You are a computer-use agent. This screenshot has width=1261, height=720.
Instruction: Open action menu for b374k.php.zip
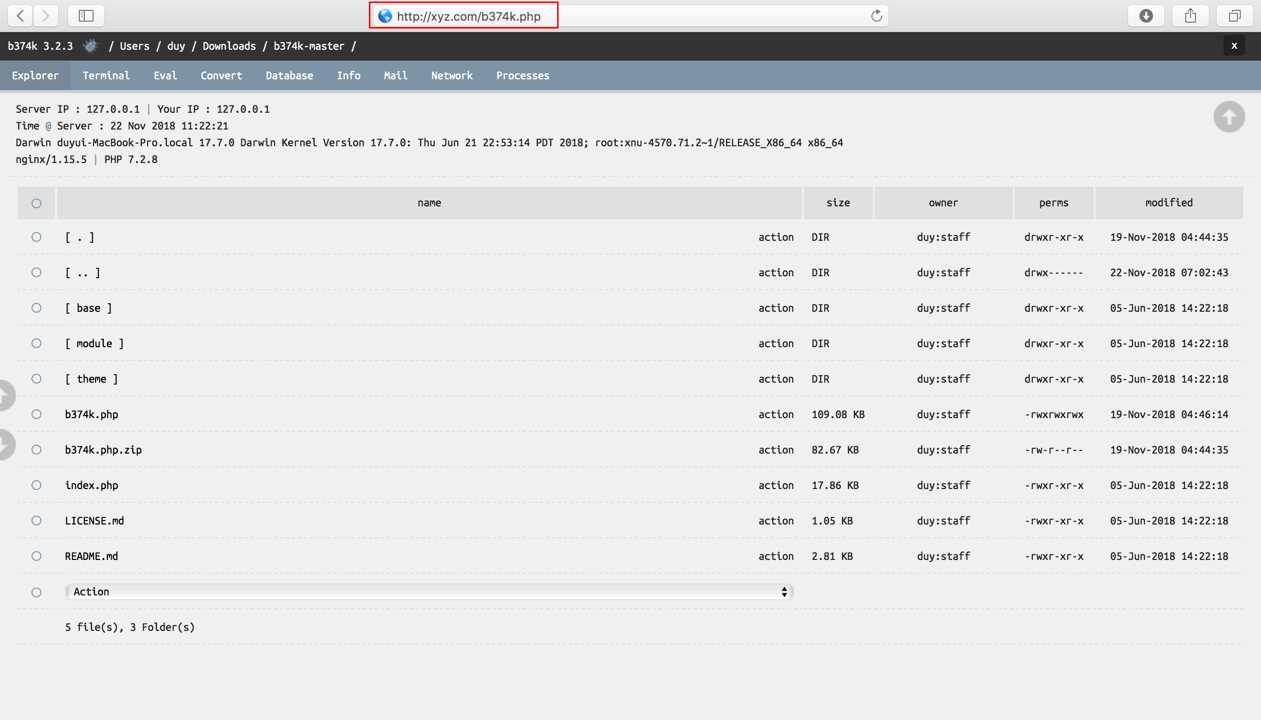tap(776, 450)
